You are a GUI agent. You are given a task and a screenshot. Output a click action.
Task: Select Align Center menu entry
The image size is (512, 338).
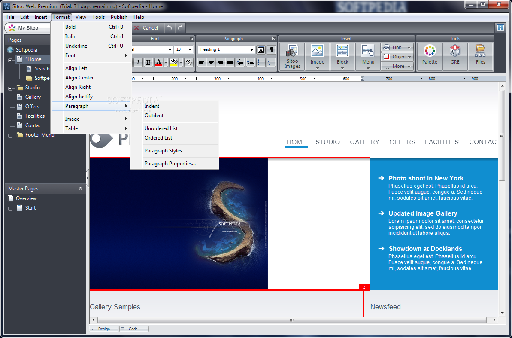(x=91, y=78)
